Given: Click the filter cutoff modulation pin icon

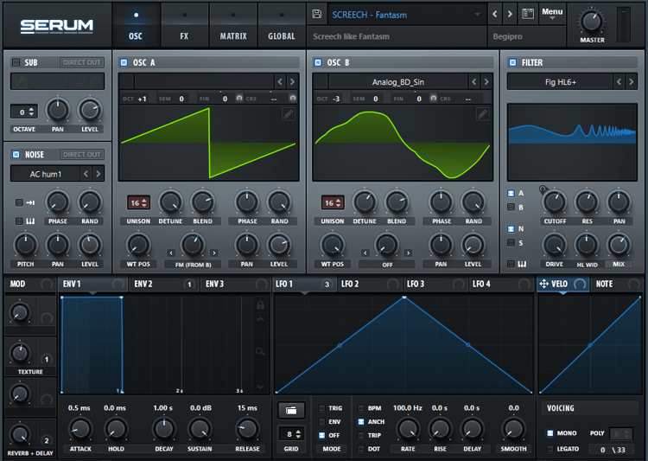Looking at the screenshot, I should tap(543, 189).
